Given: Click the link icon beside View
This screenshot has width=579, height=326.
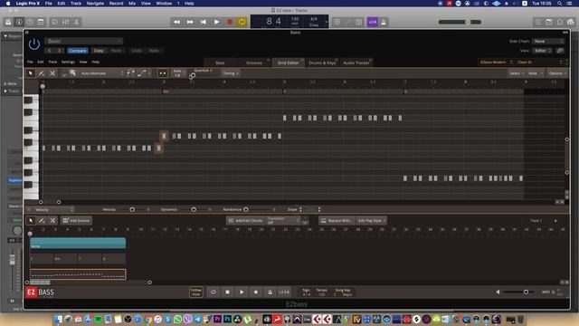Looking at the screenshot, I should click(560, 51).
